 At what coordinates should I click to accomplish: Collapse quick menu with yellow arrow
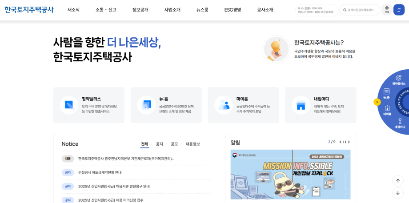[x=377, y=102]
